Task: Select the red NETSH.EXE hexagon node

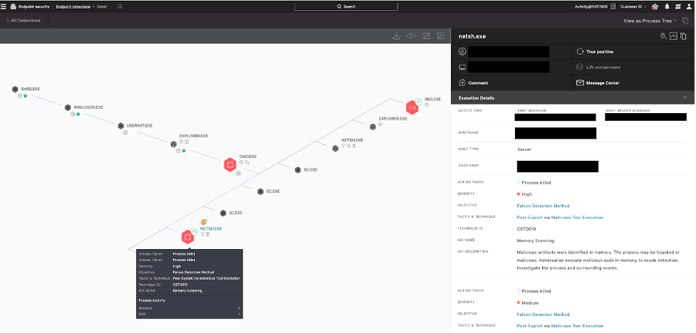Action: [188, 237]
